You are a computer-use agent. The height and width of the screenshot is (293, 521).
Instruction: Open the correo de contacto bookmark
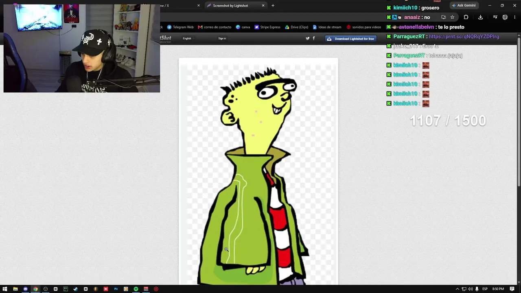tap(215, 27)
